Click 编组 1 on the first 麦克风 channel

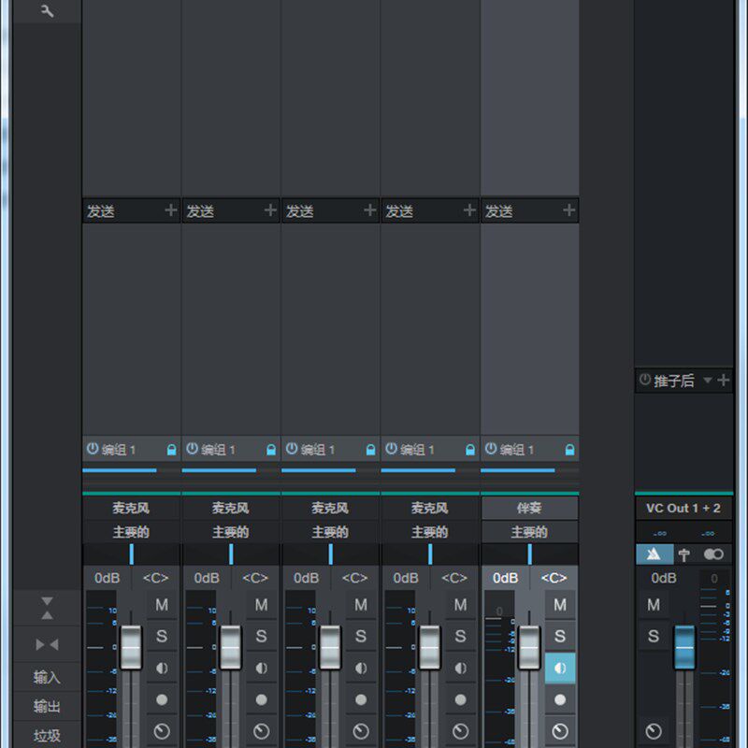point(119,450)
